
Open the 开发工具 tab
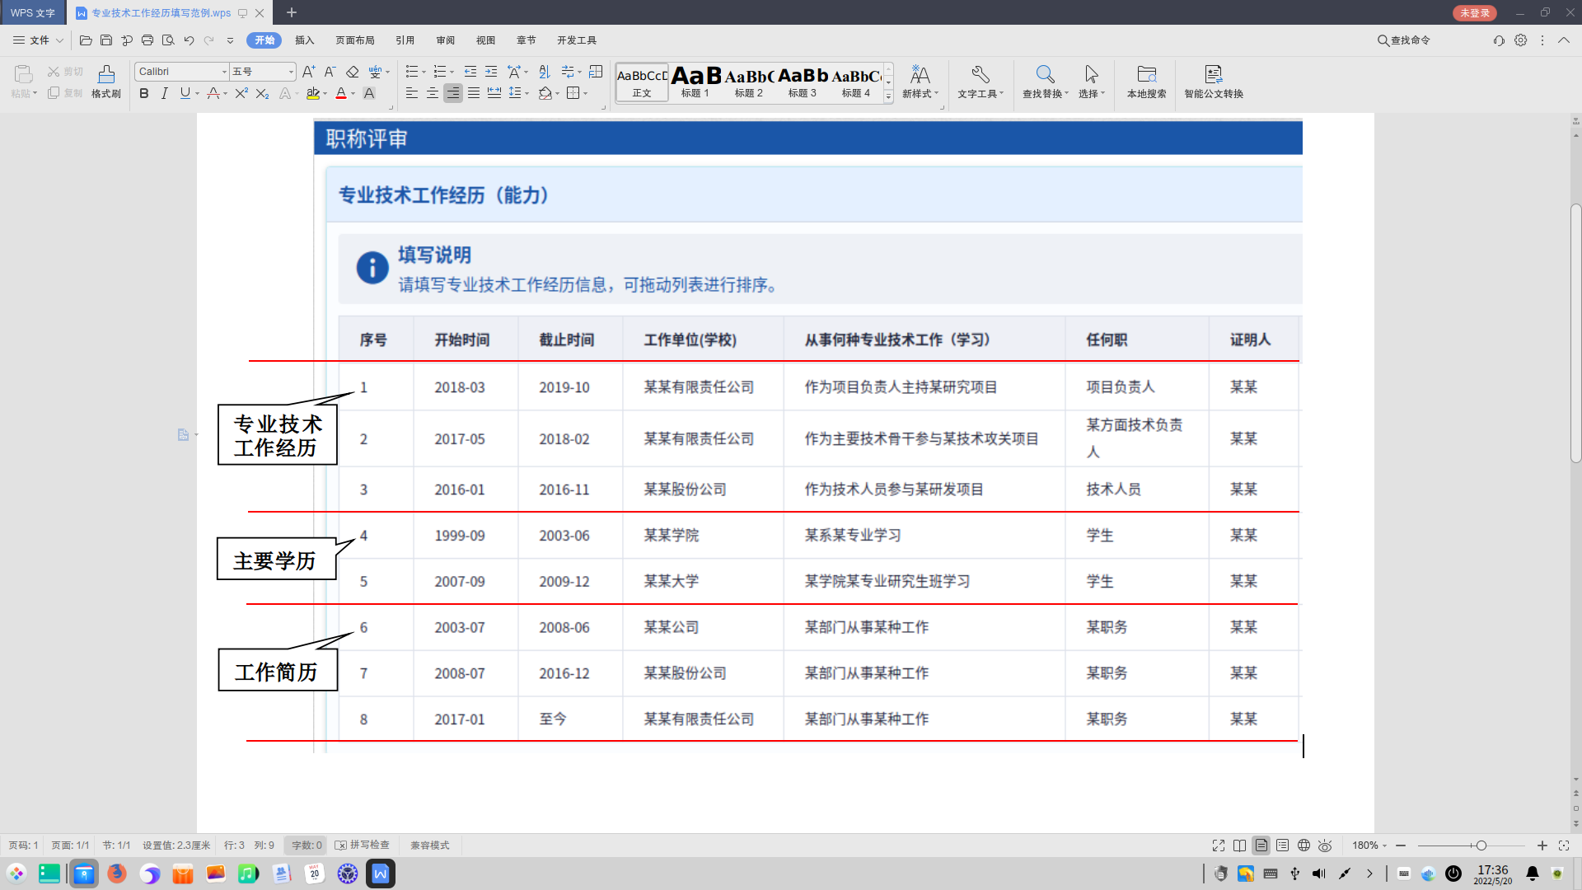click(577, 40)
